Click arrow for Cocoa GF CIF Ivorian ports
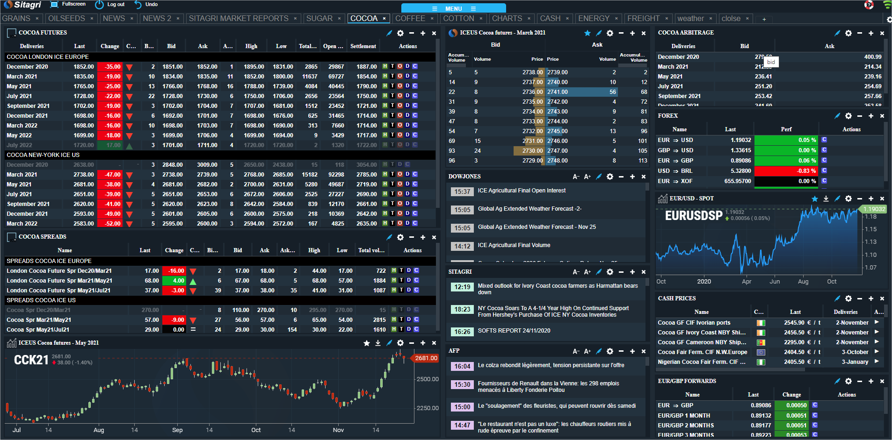The height and width of the screenshot is (440, 892). pos(877,322)
